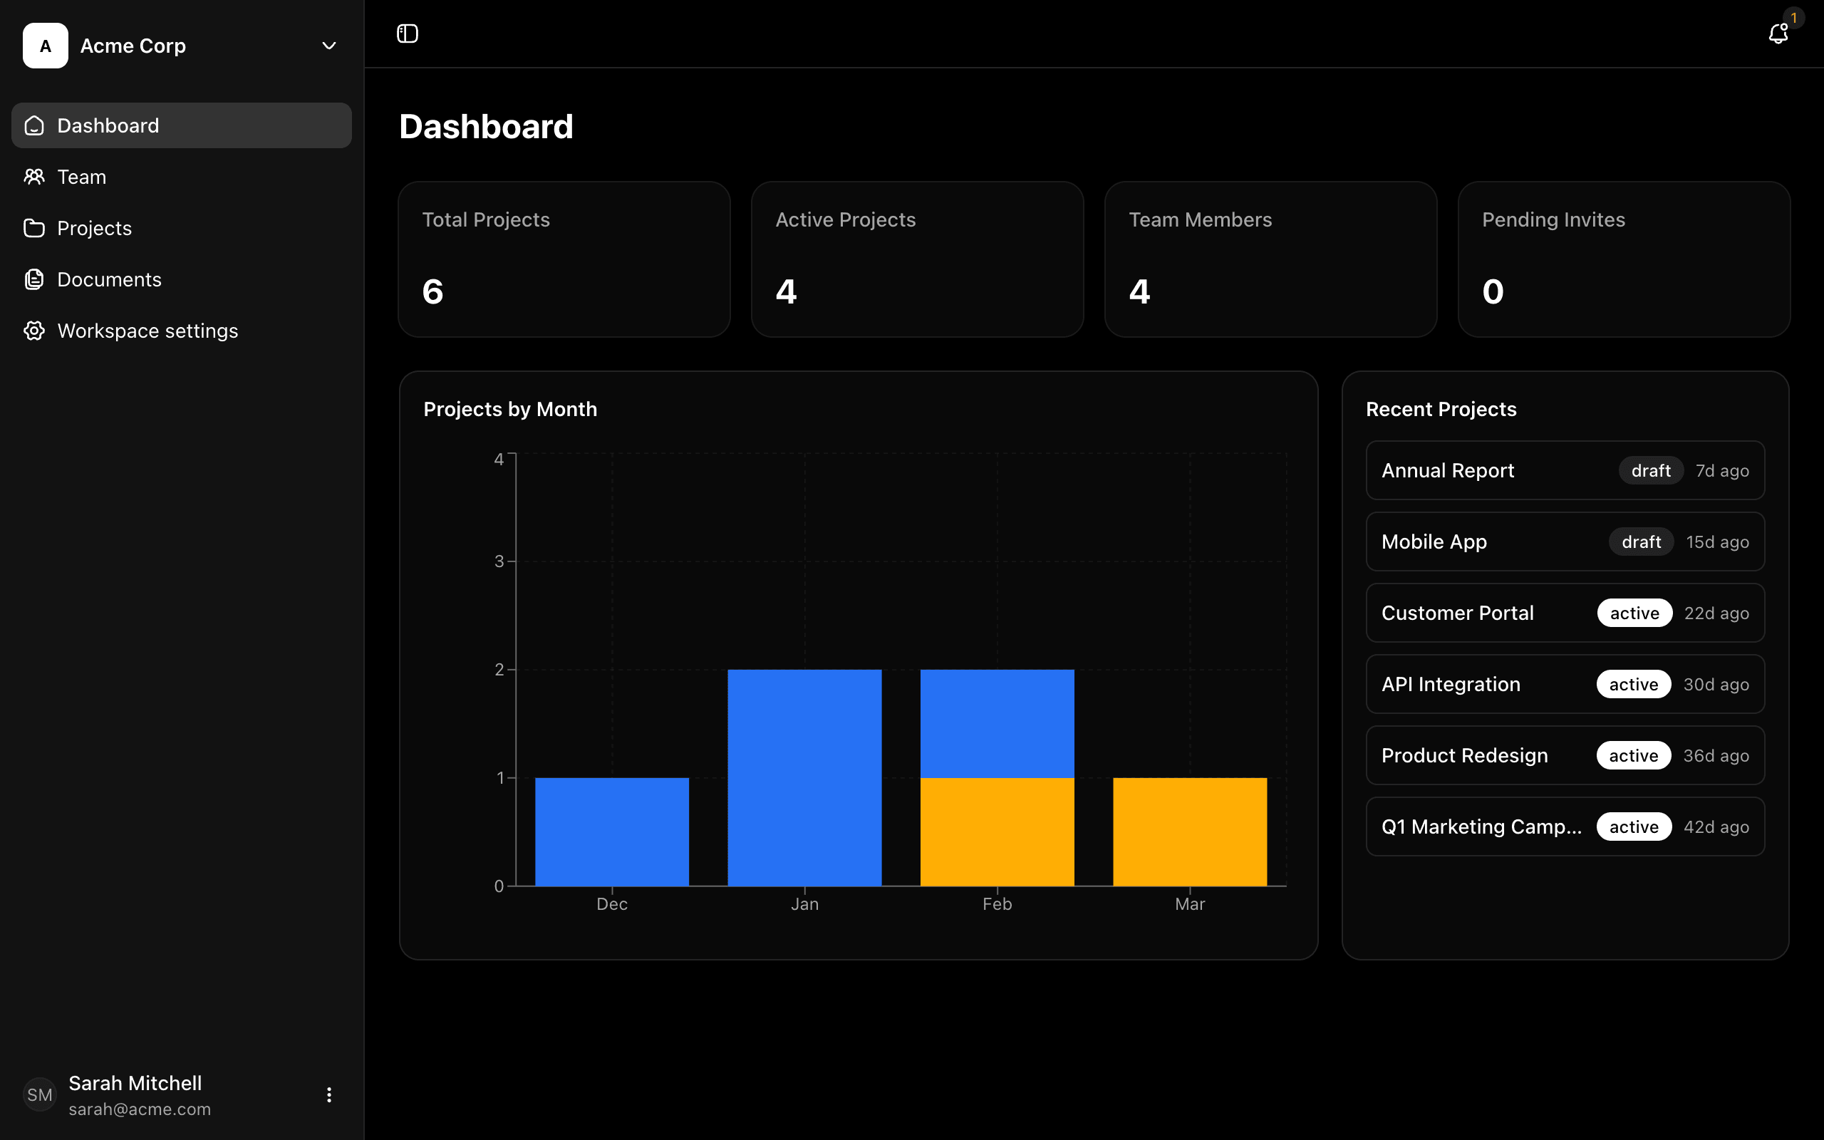
Task: Click the draft badge on Annual Report
Action: (1650, 470)
